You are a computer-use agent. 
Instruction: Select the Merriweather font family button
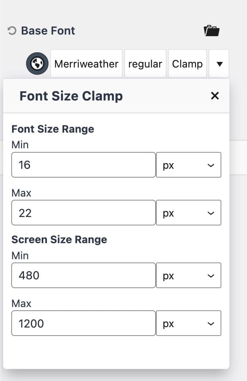pyautogui.click(x=86, y=64)
